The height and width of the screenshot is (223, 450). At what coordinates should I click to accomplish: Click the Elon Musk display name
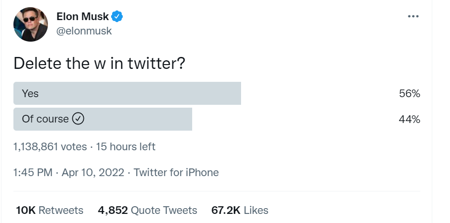[x=82, y=17]
